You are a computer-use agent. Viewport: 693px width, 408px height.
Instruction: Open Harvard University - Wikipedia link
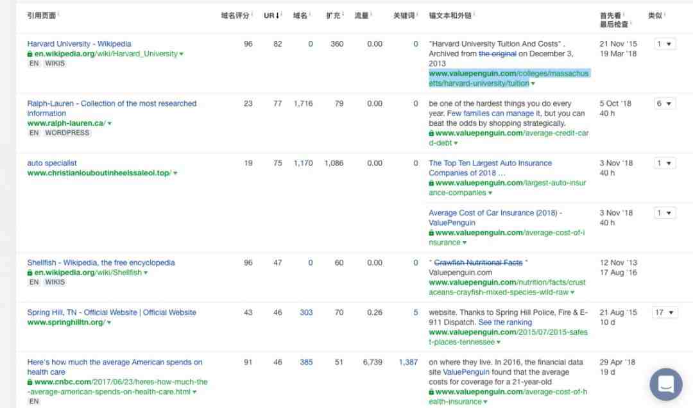(x=79, y=44)
